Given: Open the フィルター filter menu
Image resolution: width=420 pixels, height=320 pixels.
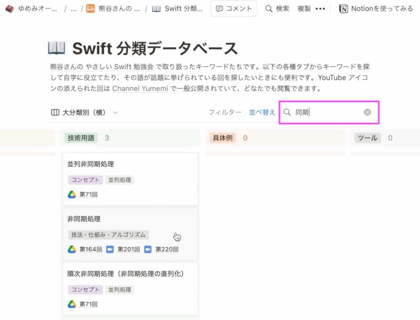Looking at the screenshot, I should click(225, 112).
